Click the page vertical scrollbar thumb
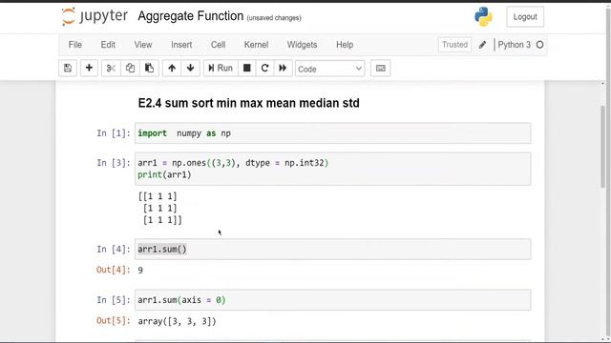611x343 pixels. pos(603,148)
